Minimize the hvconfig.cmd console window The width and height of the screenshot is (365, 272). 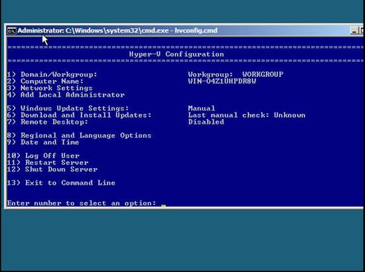pos(354,30)
